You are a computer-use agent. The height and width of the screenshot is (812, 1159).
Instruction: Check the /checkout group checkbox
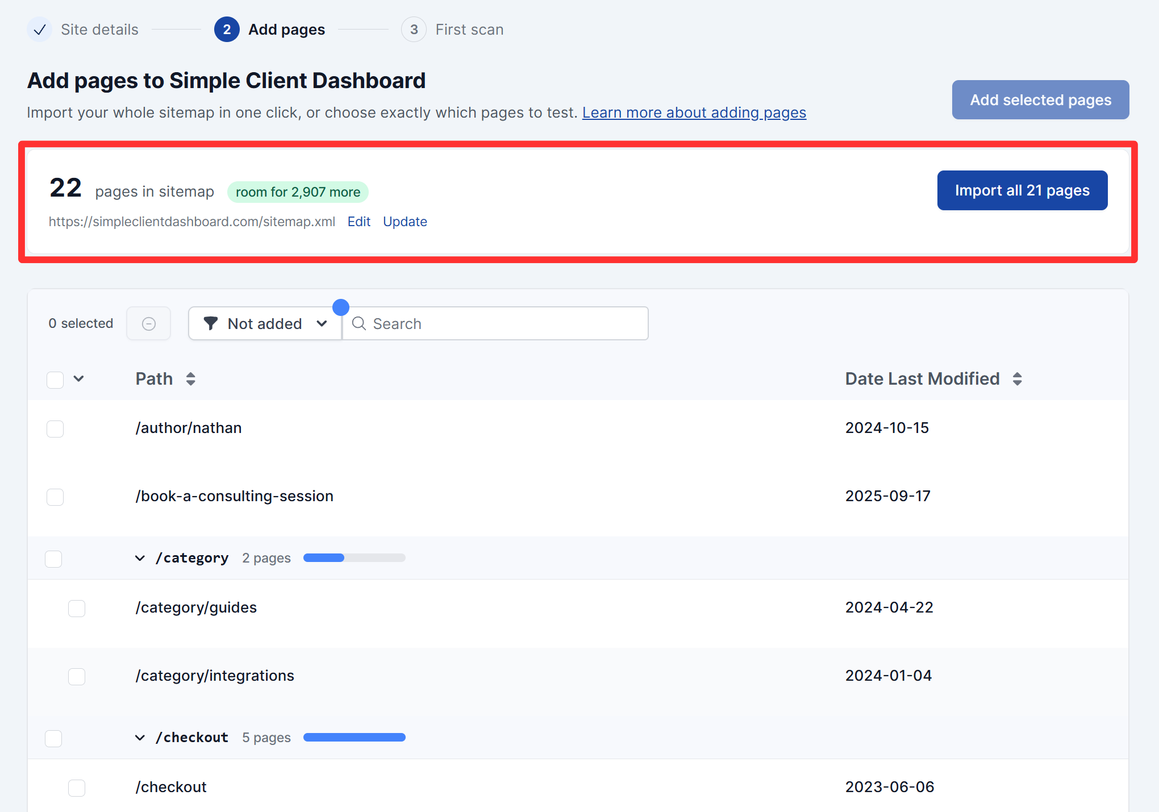[53, 738]
